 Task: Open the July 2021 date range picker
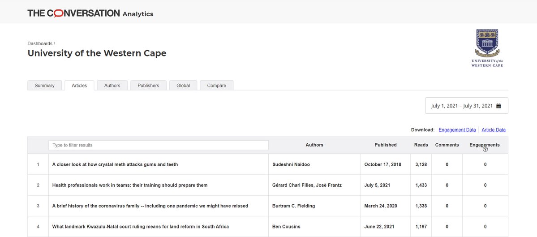pyautogui.click(x=466, y=105)
